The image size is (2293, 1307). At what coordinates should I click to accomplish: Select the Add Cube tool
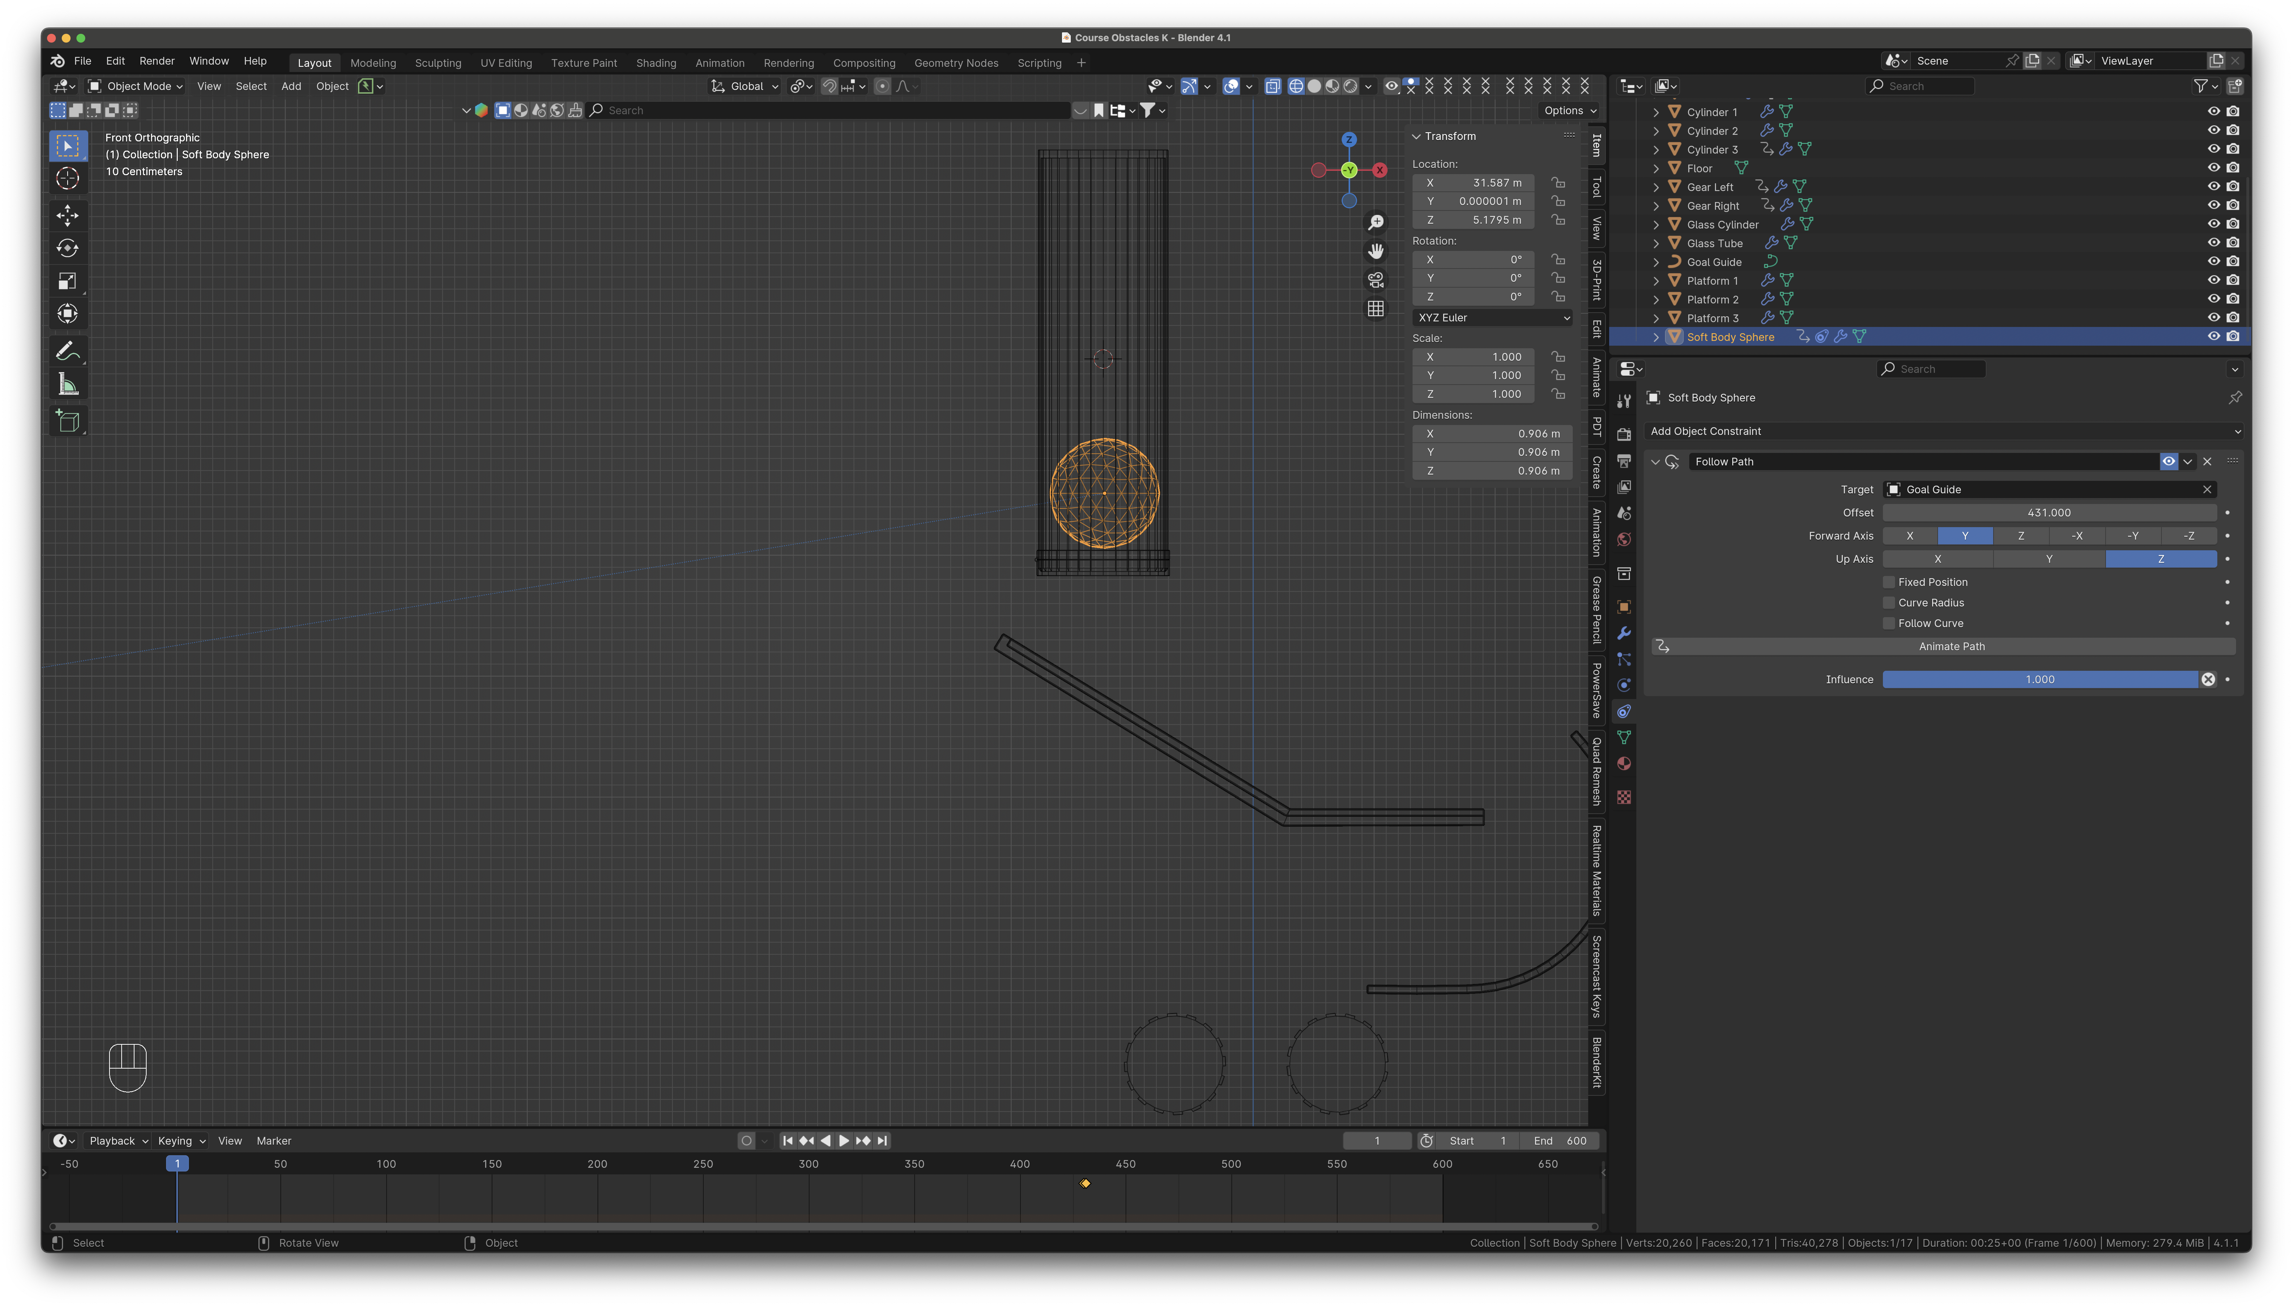[67, 421]
